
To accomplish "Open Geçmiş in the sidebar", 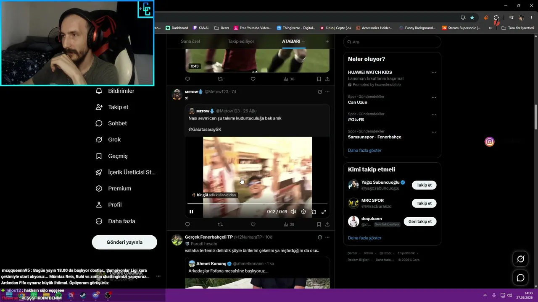I will (112, 156).
